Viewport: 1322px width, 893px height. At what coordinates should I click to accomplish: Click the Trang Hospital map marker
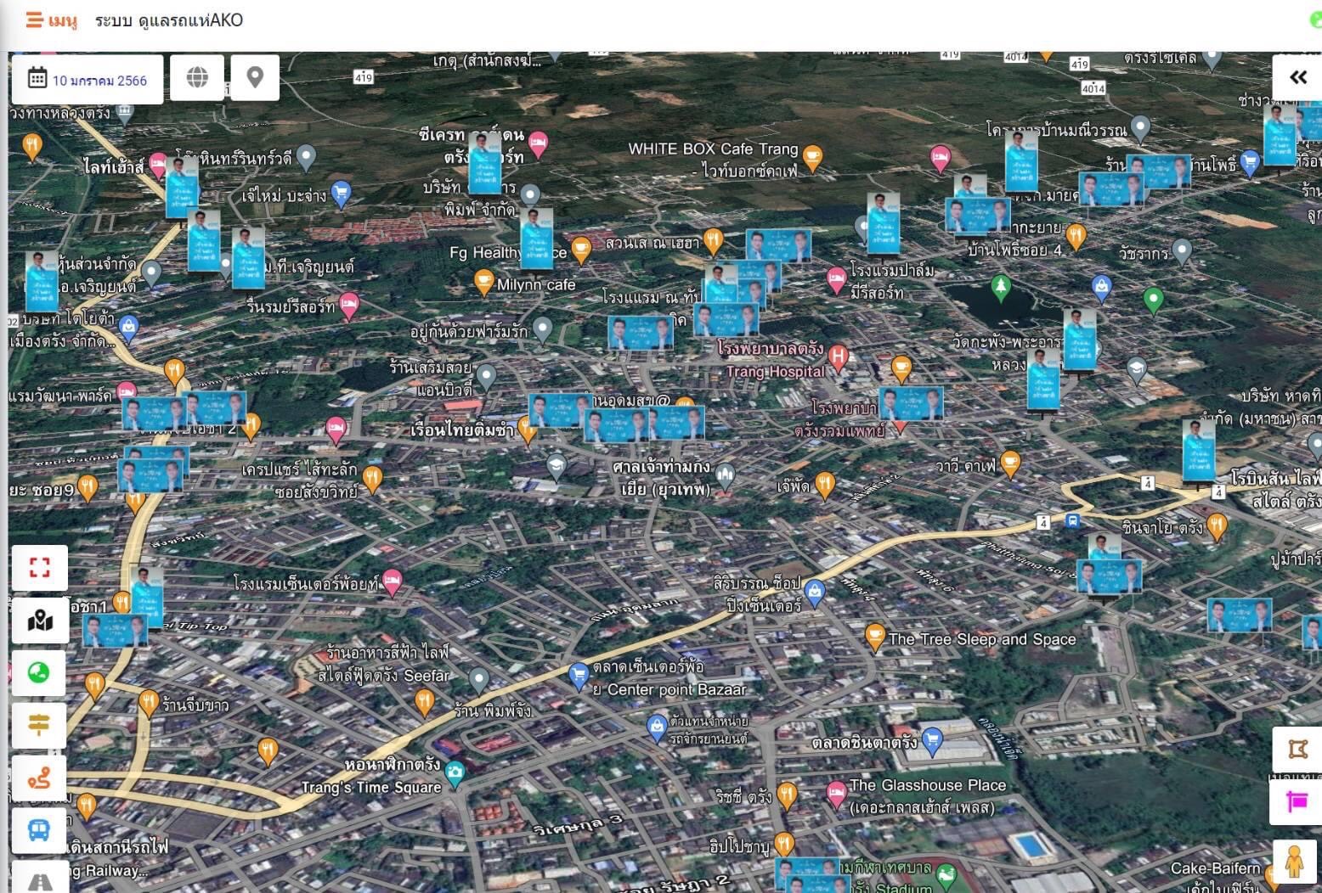[x=838, y=357]
